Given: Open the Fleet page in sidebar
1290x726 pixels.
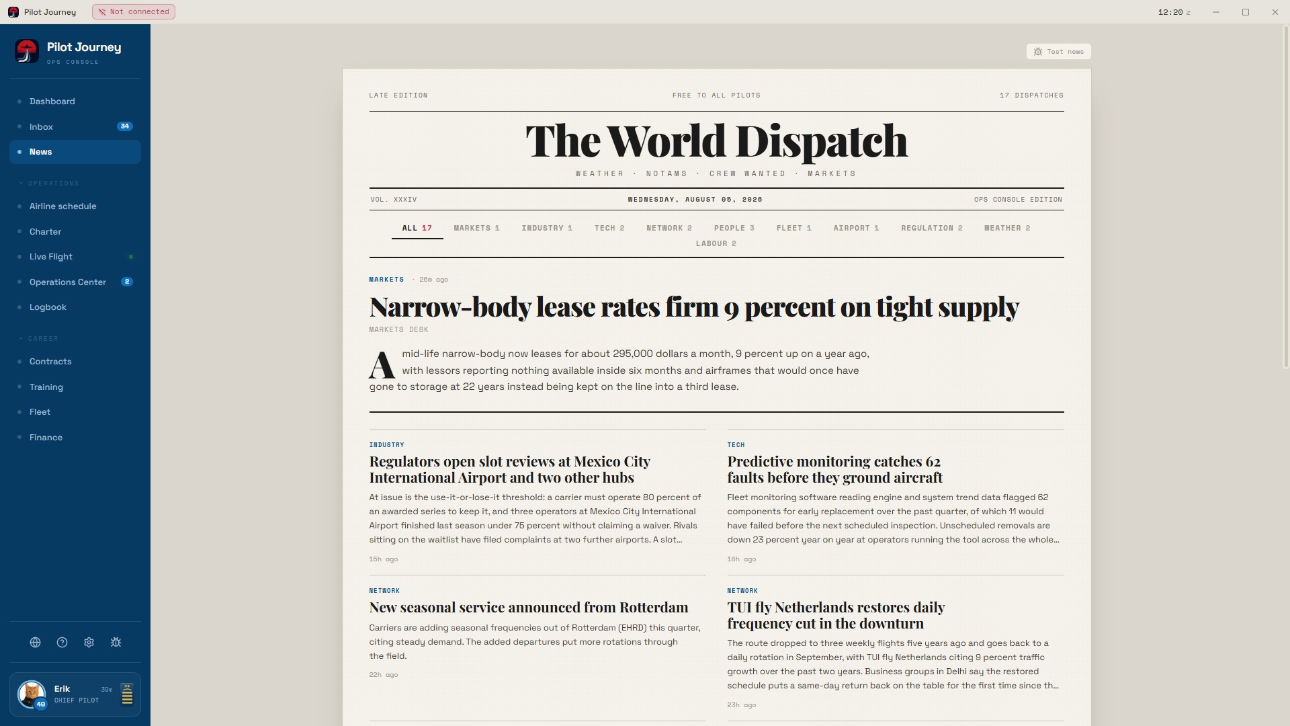Looking at the screenshot, I should (75, 412).
